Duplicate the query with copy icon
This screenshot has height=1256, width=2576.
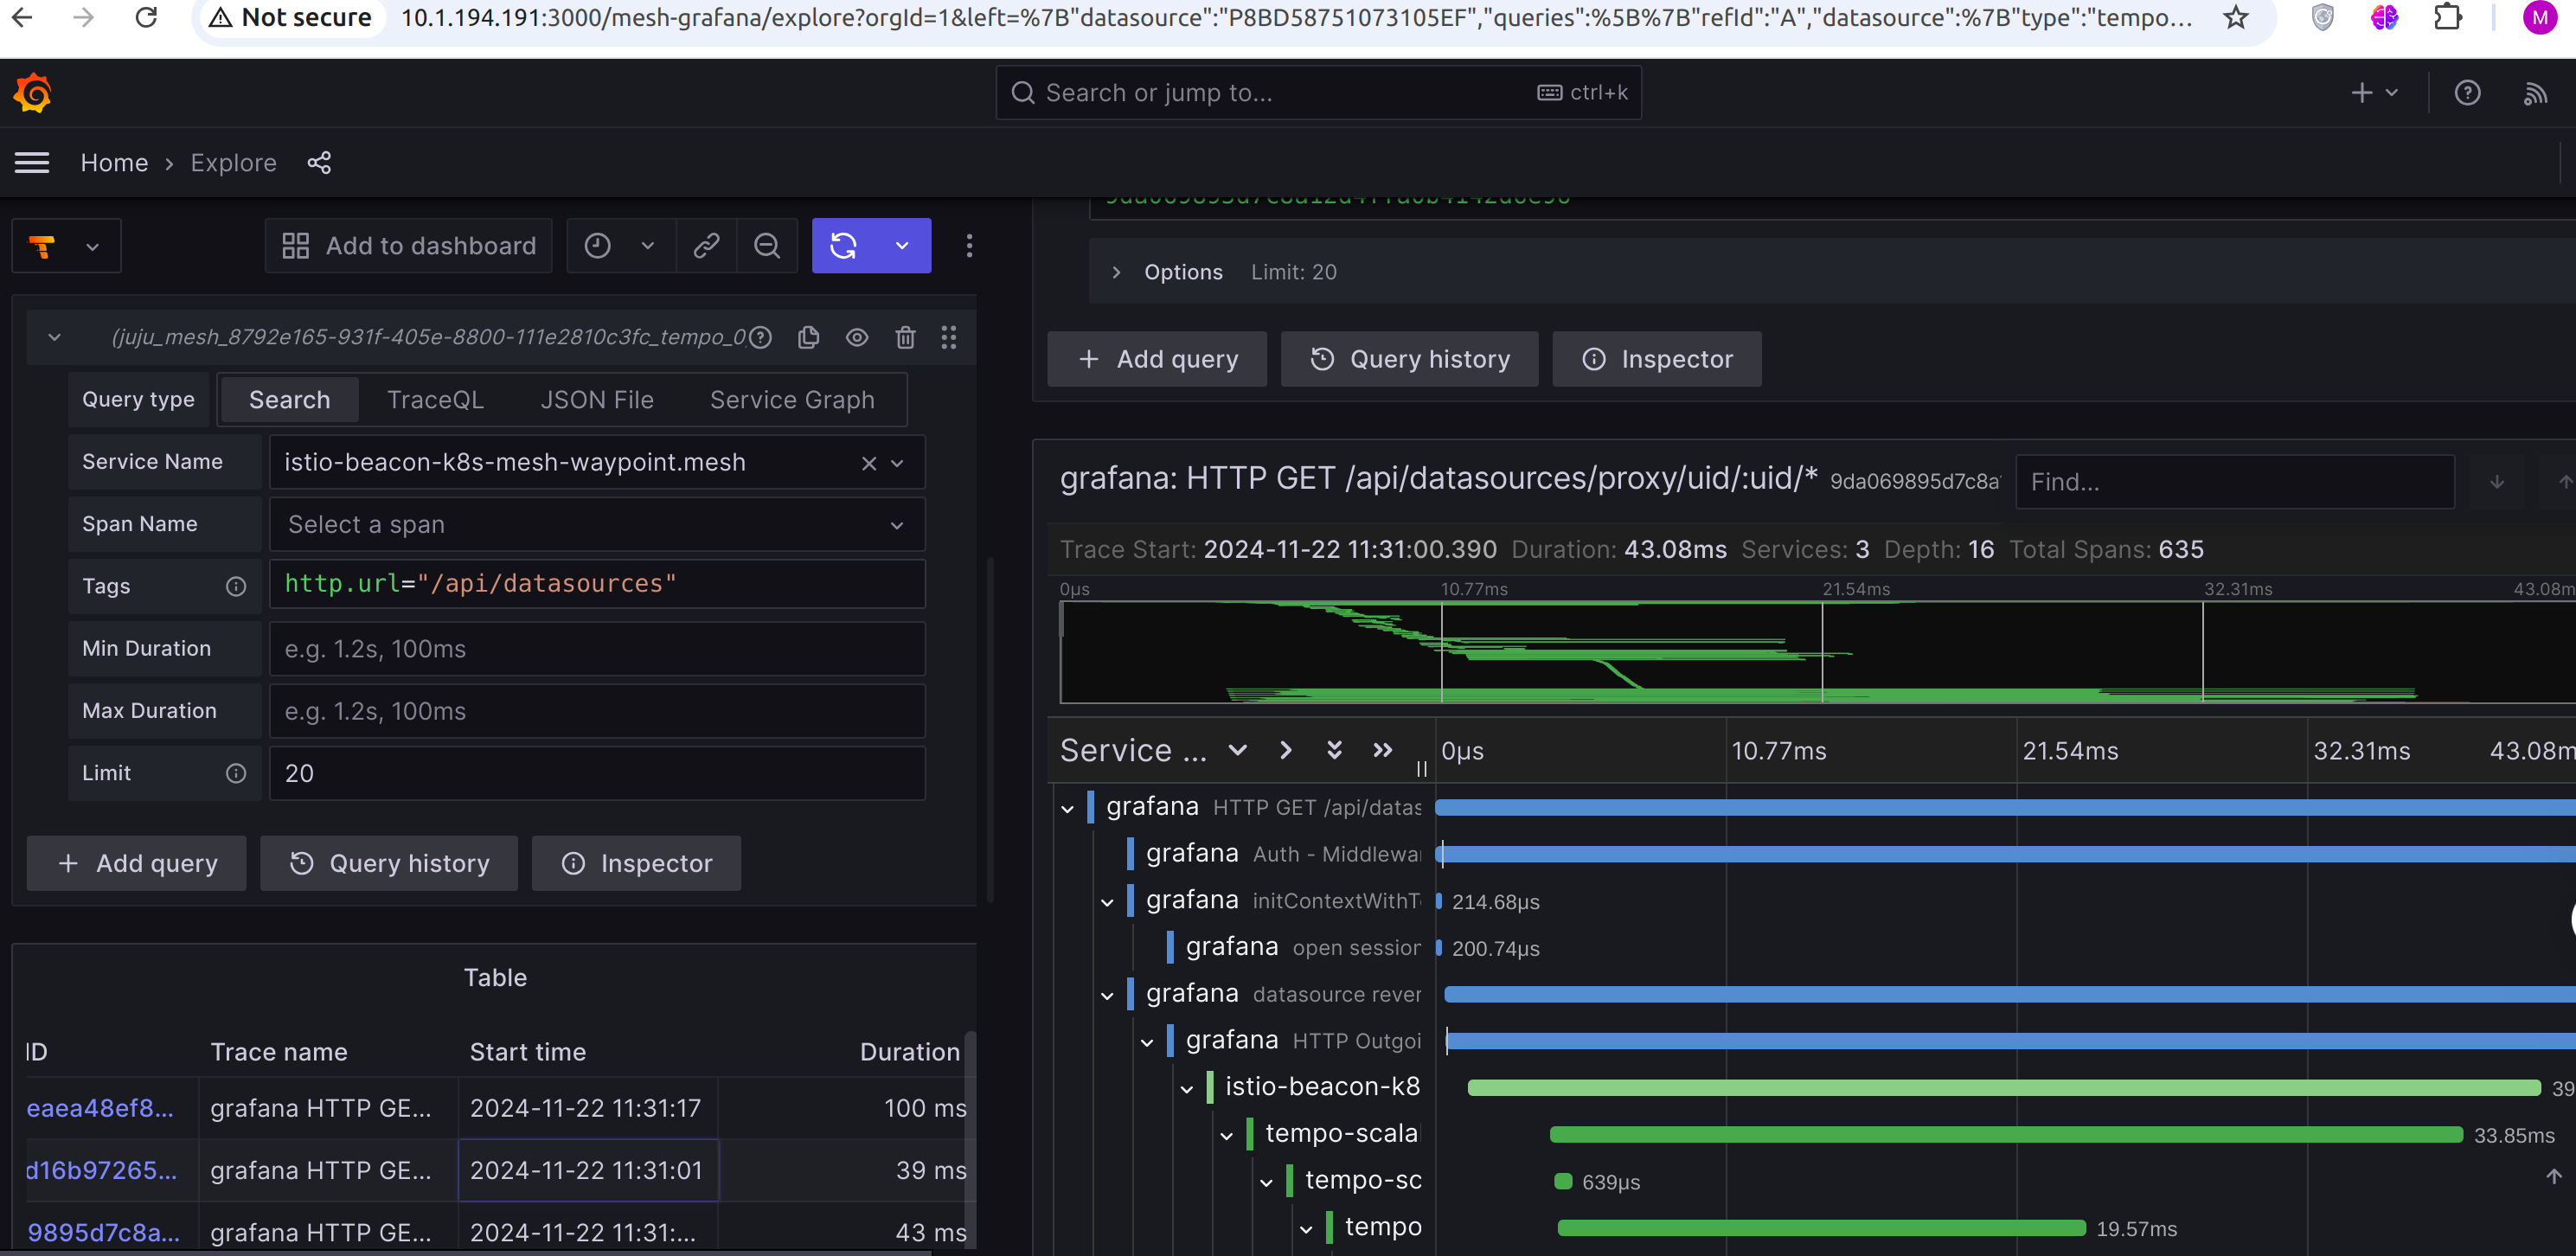click(809, 338)
